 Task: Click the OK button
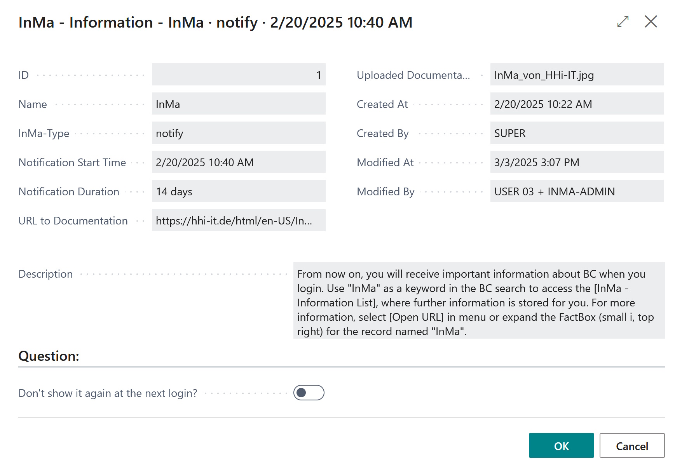561,445
